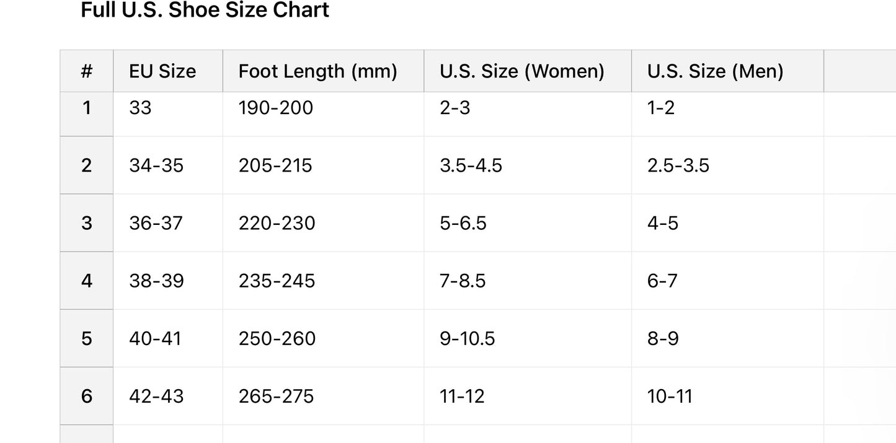Viewport: 896px width, 443px height.
Task: Select men's size 10-11 cell
Action: [x=728, y=396]
